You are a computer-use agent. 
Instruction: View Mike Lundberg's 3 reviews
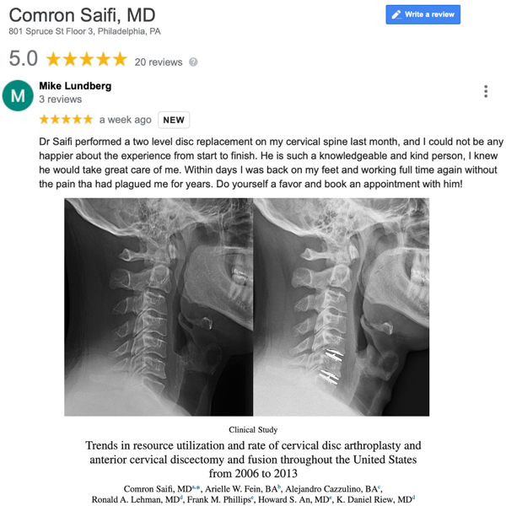[x=61, y=99]
